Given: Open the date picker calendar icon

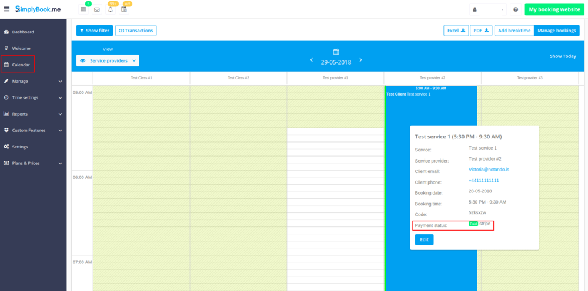Looking at the screenshot, I should point(336,52).
